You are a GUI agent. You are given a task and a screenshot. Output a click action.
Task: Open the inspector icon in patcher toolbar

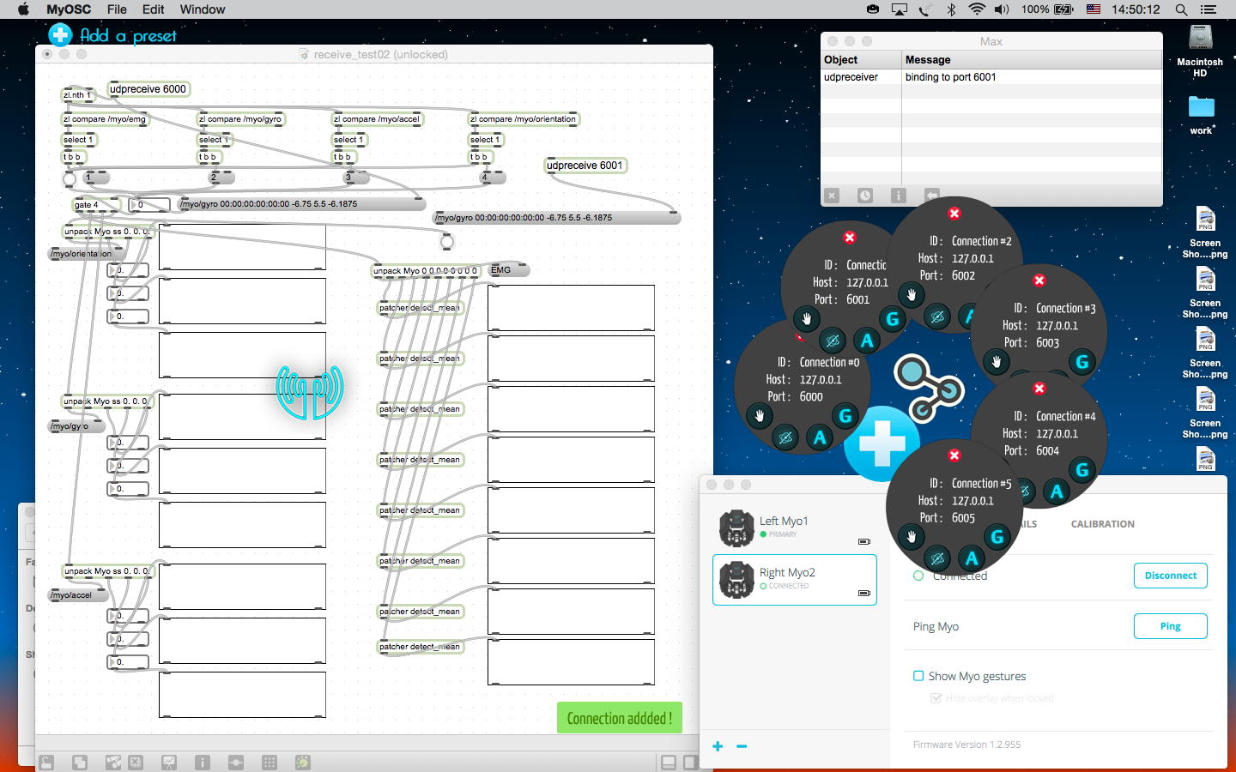203,762
